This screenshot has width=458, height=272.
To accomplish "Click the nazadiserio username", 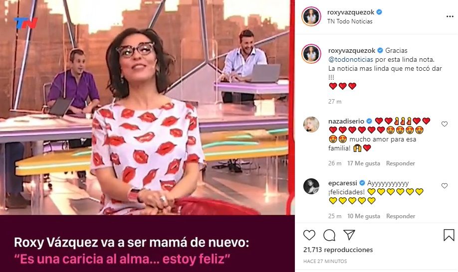I will (x=346, y=121).
